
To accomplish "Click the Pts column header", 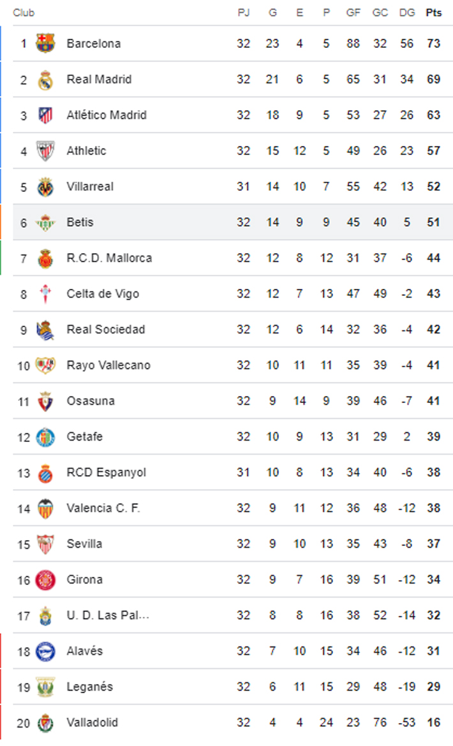I will pos(433,13).
